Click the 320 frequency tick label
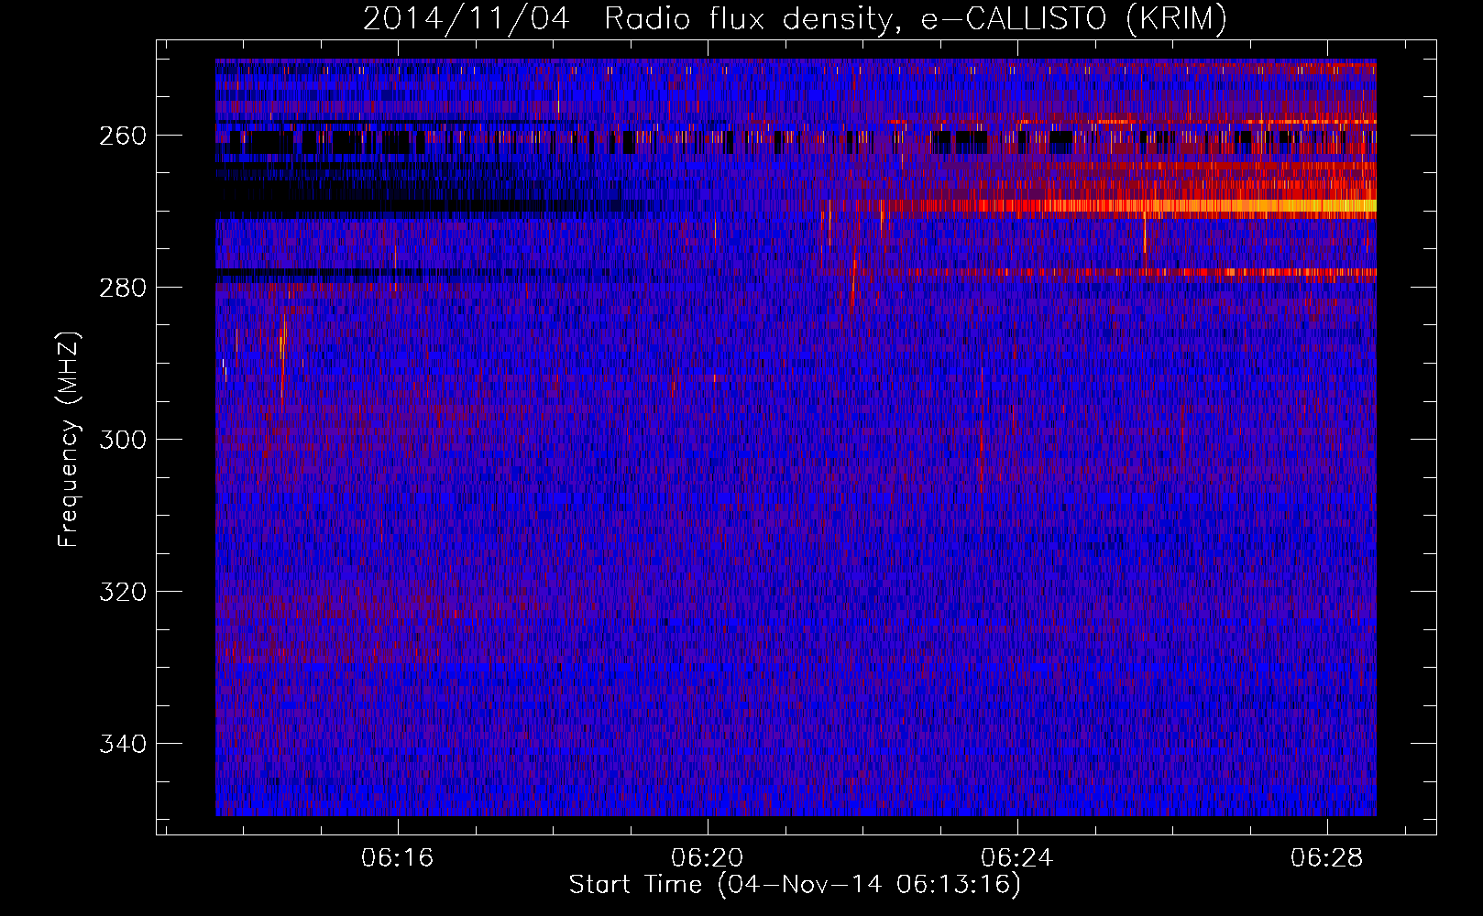Viewport: 1483px width, 916px height. click(123, 592)
